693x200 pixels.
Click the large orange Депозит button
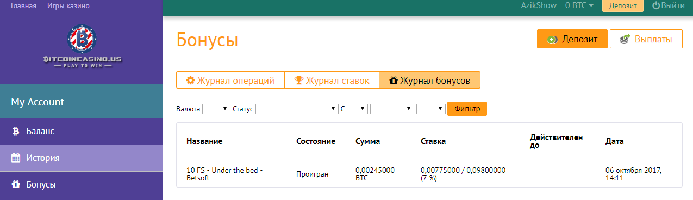(x=572, y=39)
